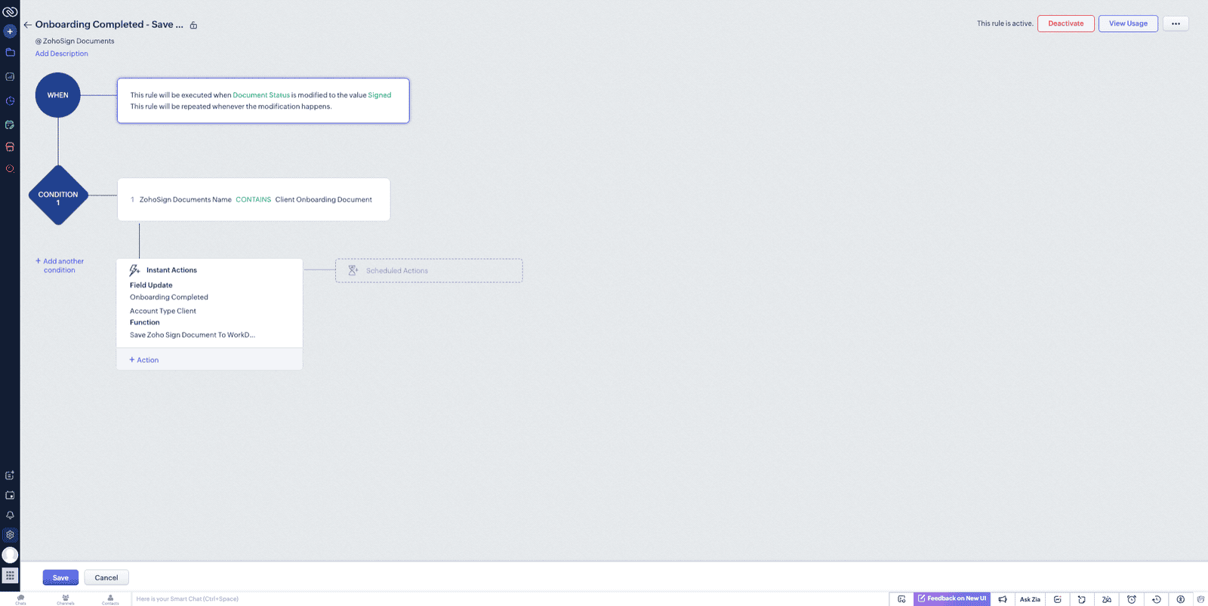Add a new instant Action
The height and width of the screenshot is (606, 1208).
click(x=144, y=360)
